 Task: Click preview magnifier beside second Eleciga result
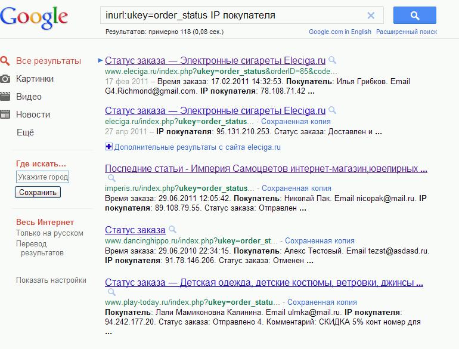(x=332, y=110)
